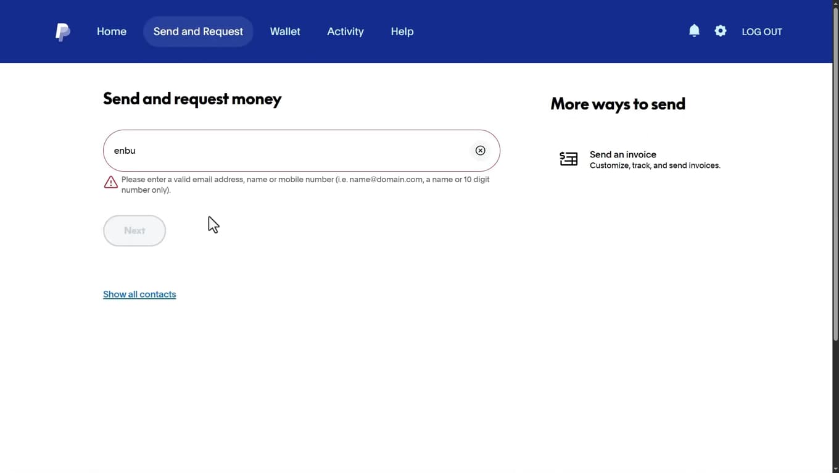Click the Send and request money heading
This screenshot has height=473, width=839.
tap(192, 99)
